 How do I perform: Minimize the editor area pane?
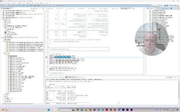pyautogui.click(x=142, y=8)
